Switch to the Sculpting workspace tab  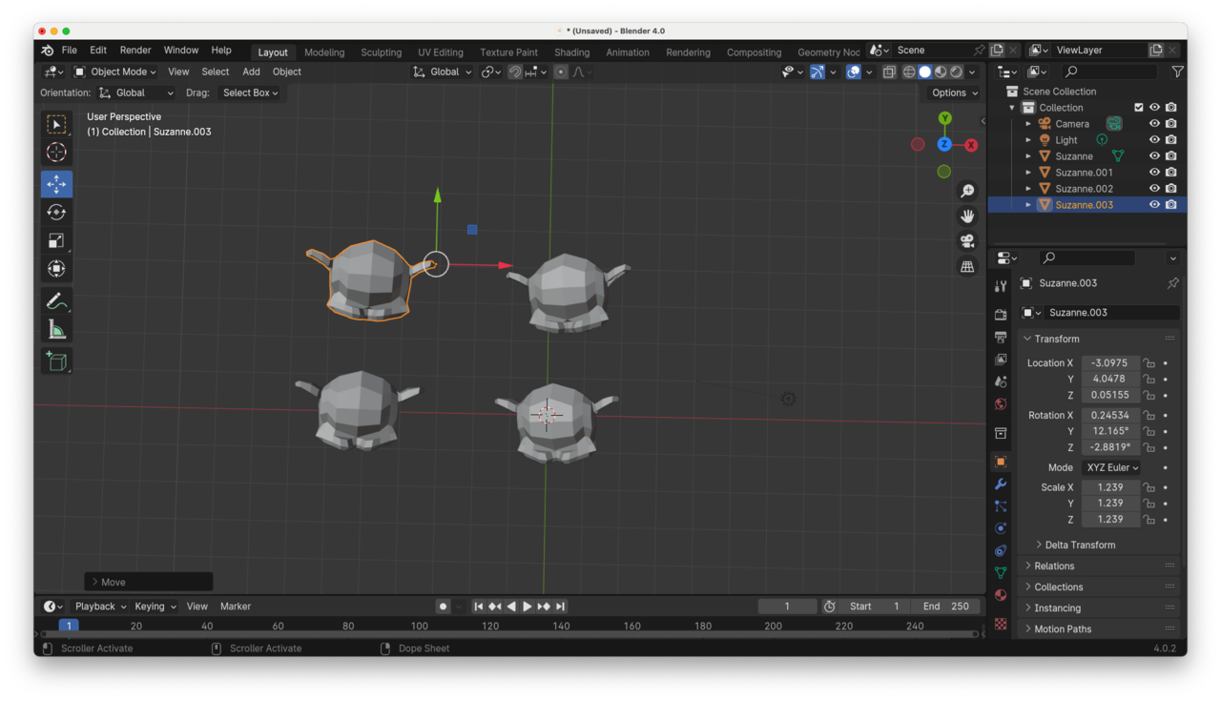pyautogui.click(x=382, y=52)
